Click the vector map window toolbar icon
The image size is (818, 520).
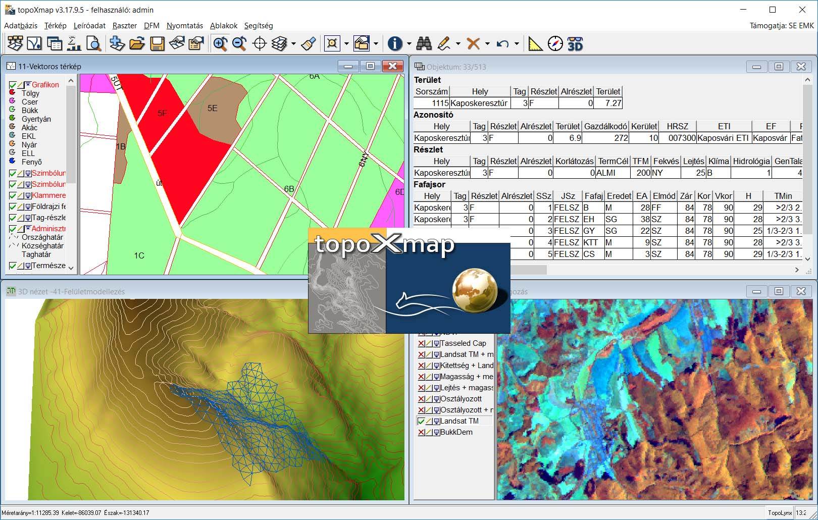34,44
